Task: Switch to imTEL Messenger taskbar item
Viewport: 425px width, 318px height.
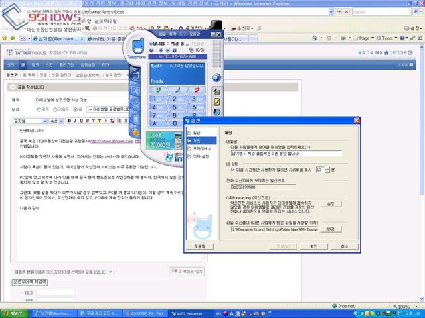Action: coord(189,313)
